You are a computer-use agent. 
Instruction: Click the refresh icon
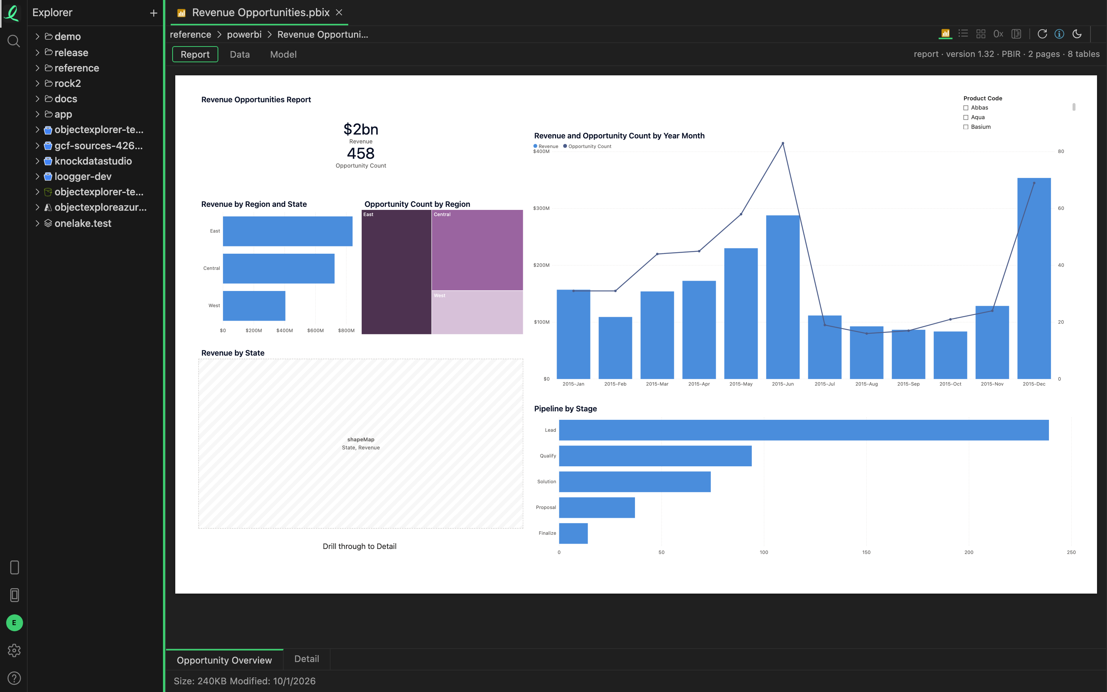coord(1042,34)
